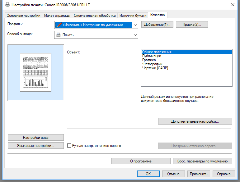Click the Добавление(1)... button
Viewport: 240px width, 182px height.
click(157, 25)
